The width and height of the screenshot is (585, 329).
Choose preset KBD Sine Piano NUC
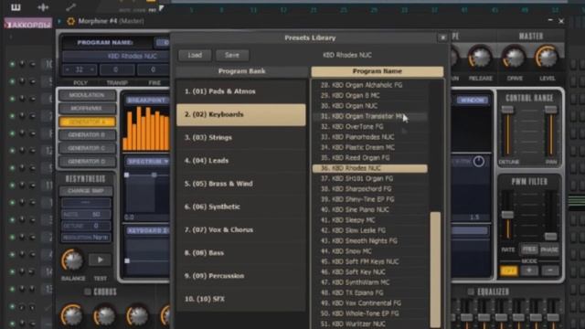click(x=369, y=210)
